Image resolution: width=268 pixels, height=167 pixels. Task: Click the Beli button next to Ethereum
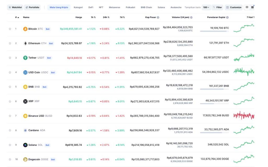[51, 43]
